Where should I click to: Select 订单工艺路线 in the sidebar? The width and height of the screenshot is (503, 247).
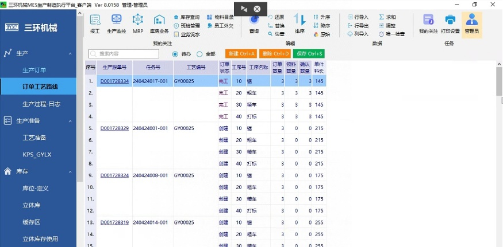38,87
